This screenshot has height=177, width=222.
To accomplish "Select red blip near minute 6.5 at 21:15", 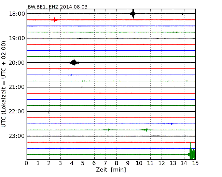I will [x=100, y=93].
